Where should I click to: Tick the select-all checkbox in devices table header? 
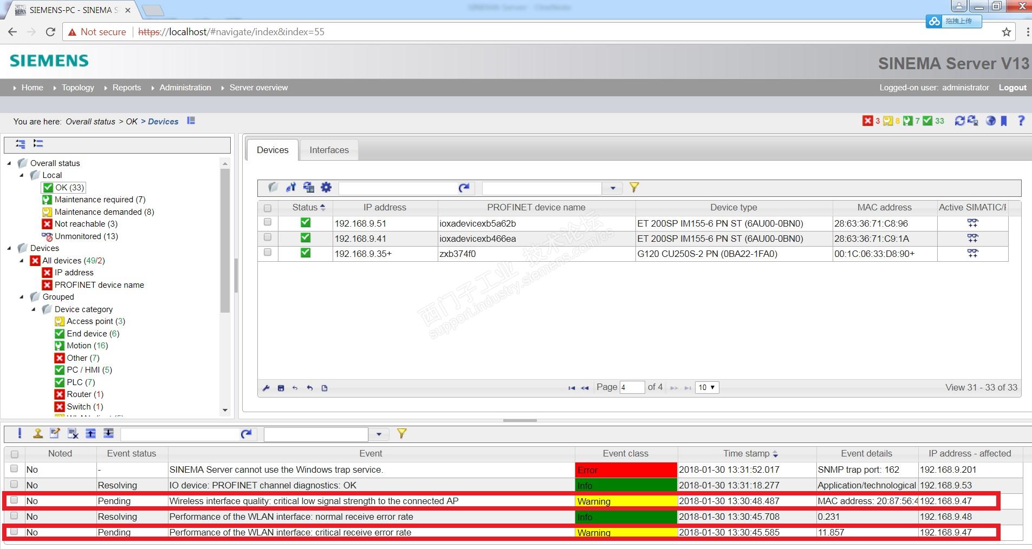(x=268, y=208)
